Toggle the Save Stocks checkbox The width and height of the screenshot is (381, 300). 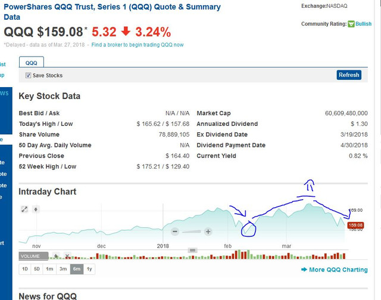pos(28,75)
